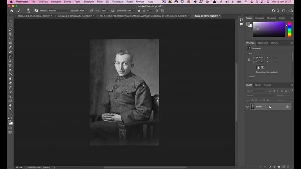The height and width of the screenshot is (169, 301).
Task: Switch to the Tracciati tab
Action: (x=267, y=85)
